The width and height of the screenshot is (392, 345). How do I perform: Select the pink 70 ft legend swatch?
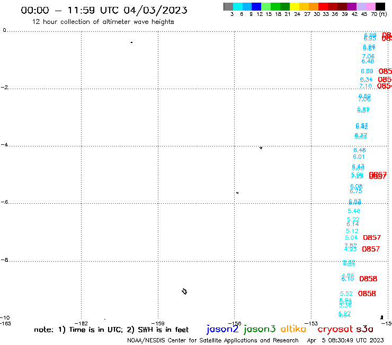click(x=370, y=6)
